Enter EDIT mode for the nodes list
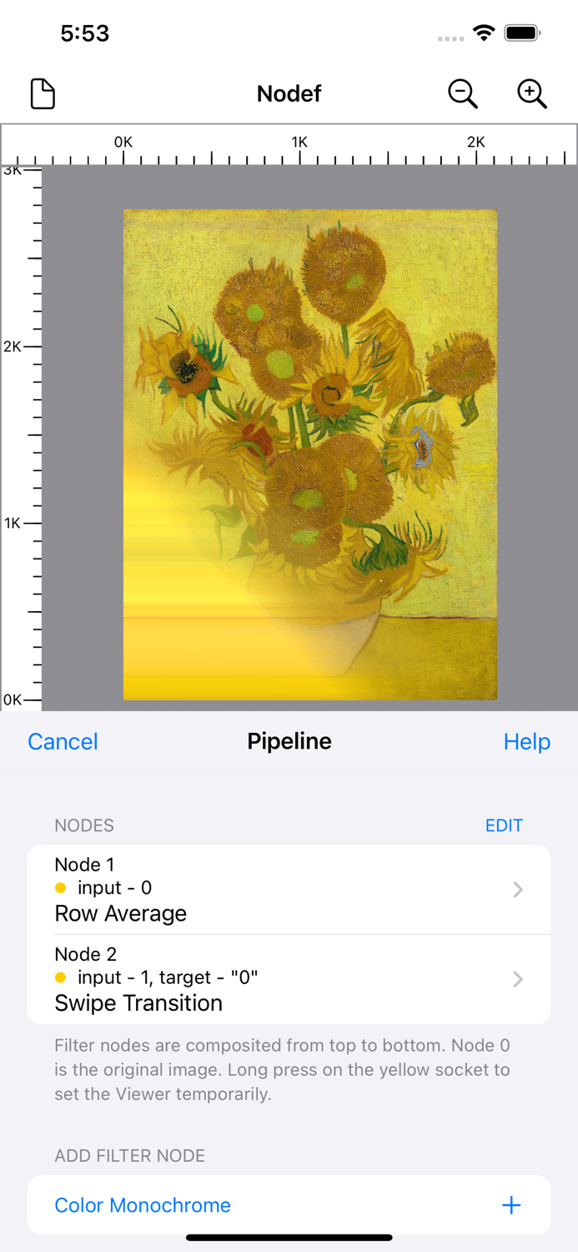This screenshot has width=578, height=1252. pos(503,825)
